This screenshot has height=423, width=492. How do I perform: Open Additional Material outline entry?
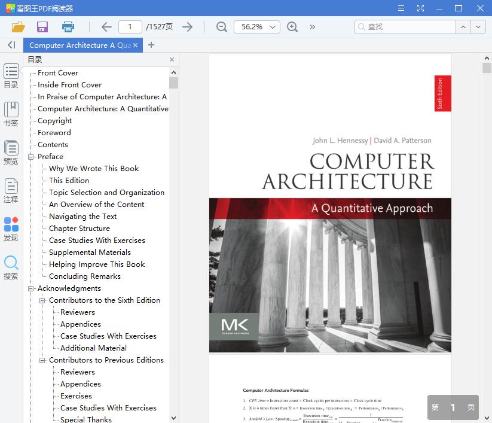(93, 348)
